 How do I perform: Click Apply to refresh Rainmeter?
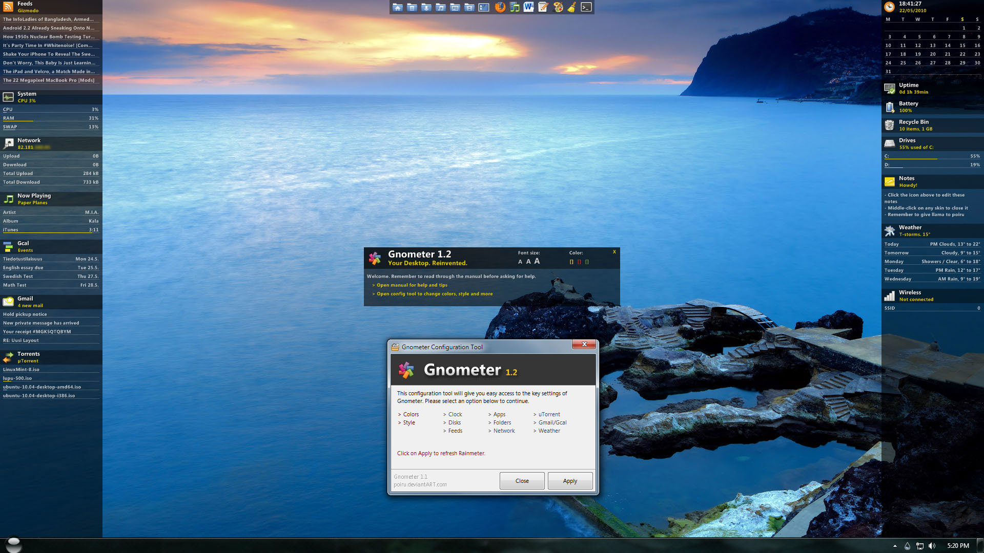[x=570, y=481]
